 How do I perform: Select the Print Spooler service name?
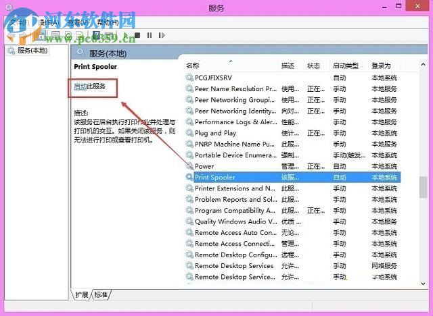tap(215, 177)
